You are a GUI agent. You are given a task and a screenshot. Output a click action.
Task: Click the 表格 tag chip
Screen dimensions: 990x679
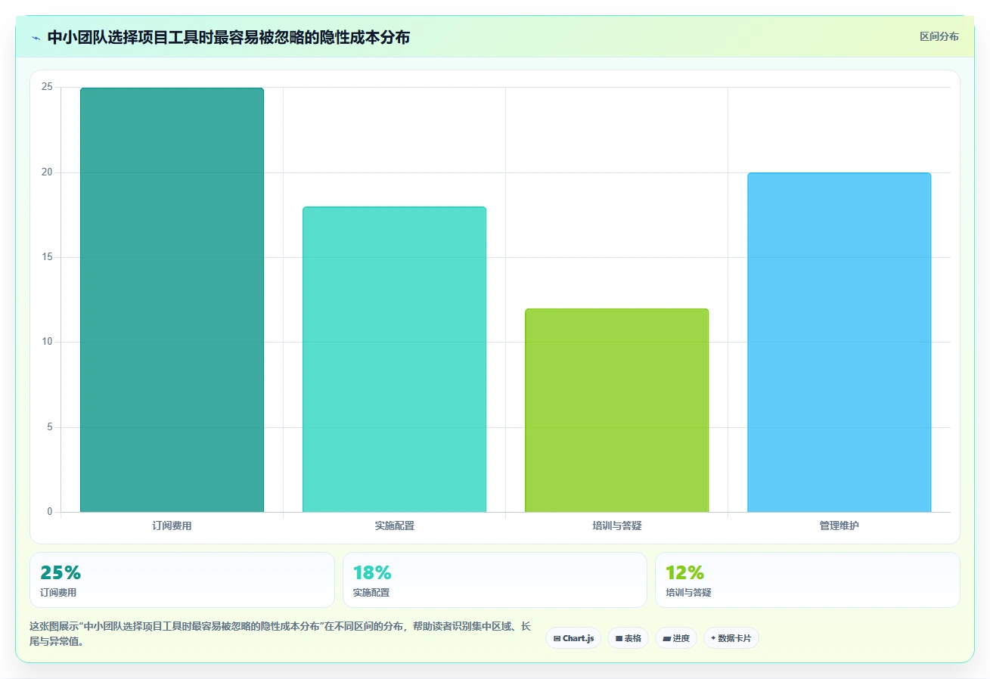[628, 638]
